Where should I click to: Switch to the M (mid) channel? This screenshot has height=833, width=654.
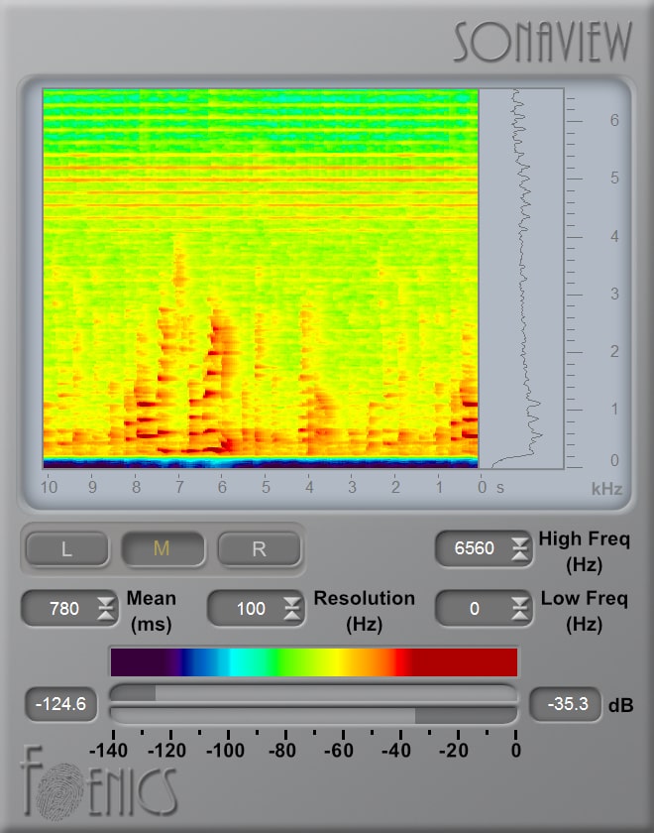(163, 549)
